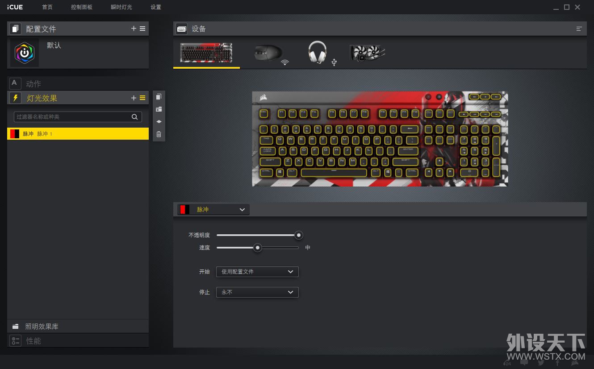594x369 pixels.
Task: Open the 灯光效果 hamburger menu
Action: pyautogui.click(x=142, y=98)
